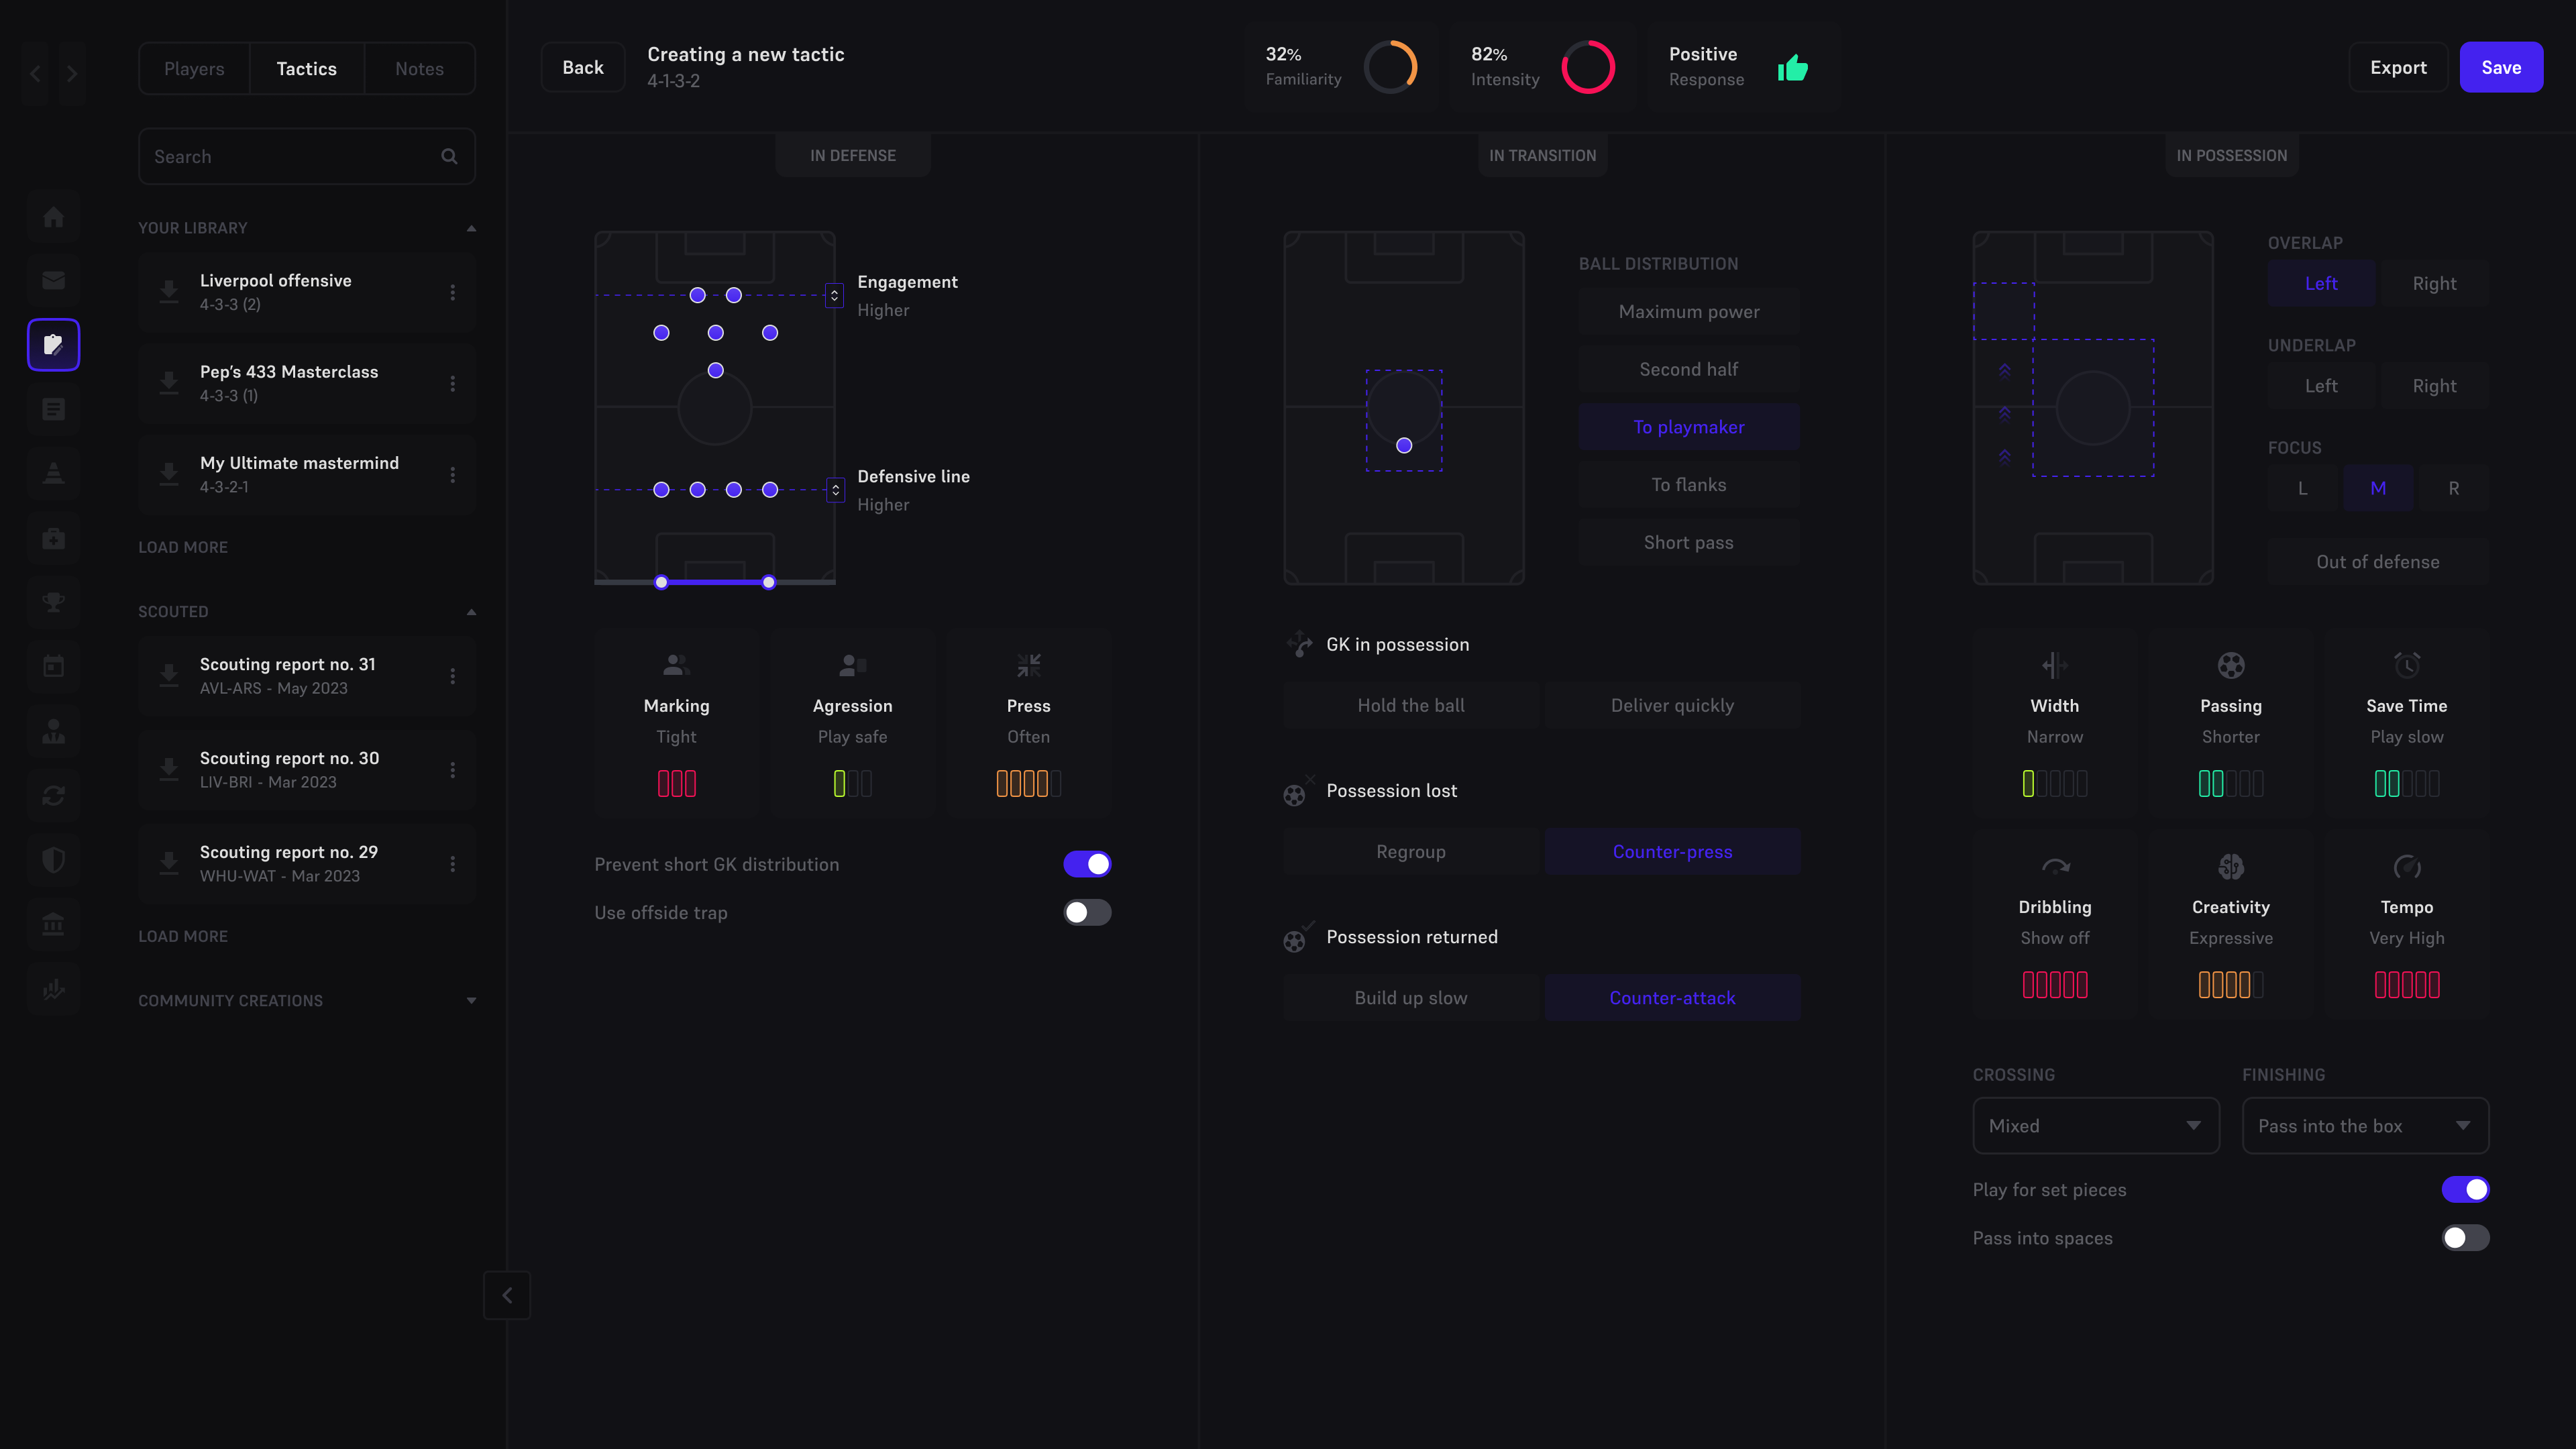
Task: Click the traffic cone training icon
Action: (53, 473)
